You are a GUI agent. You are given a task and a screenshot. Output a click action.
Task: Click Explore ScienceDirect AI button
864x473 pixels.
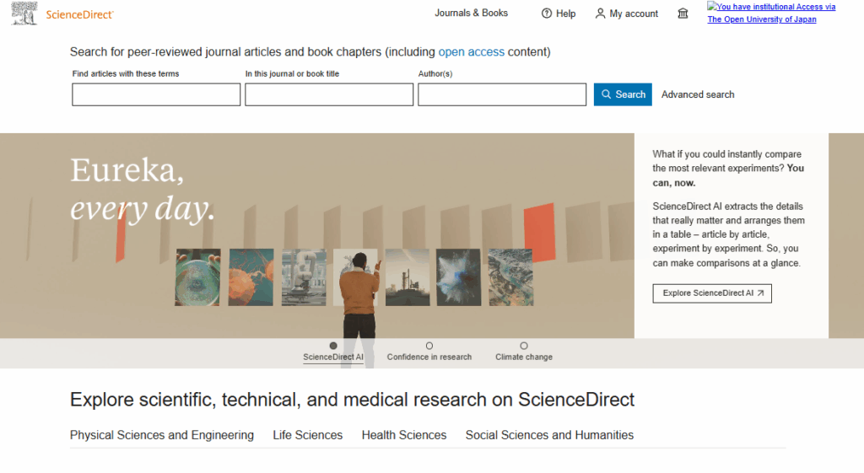click(x=712, y=293)
